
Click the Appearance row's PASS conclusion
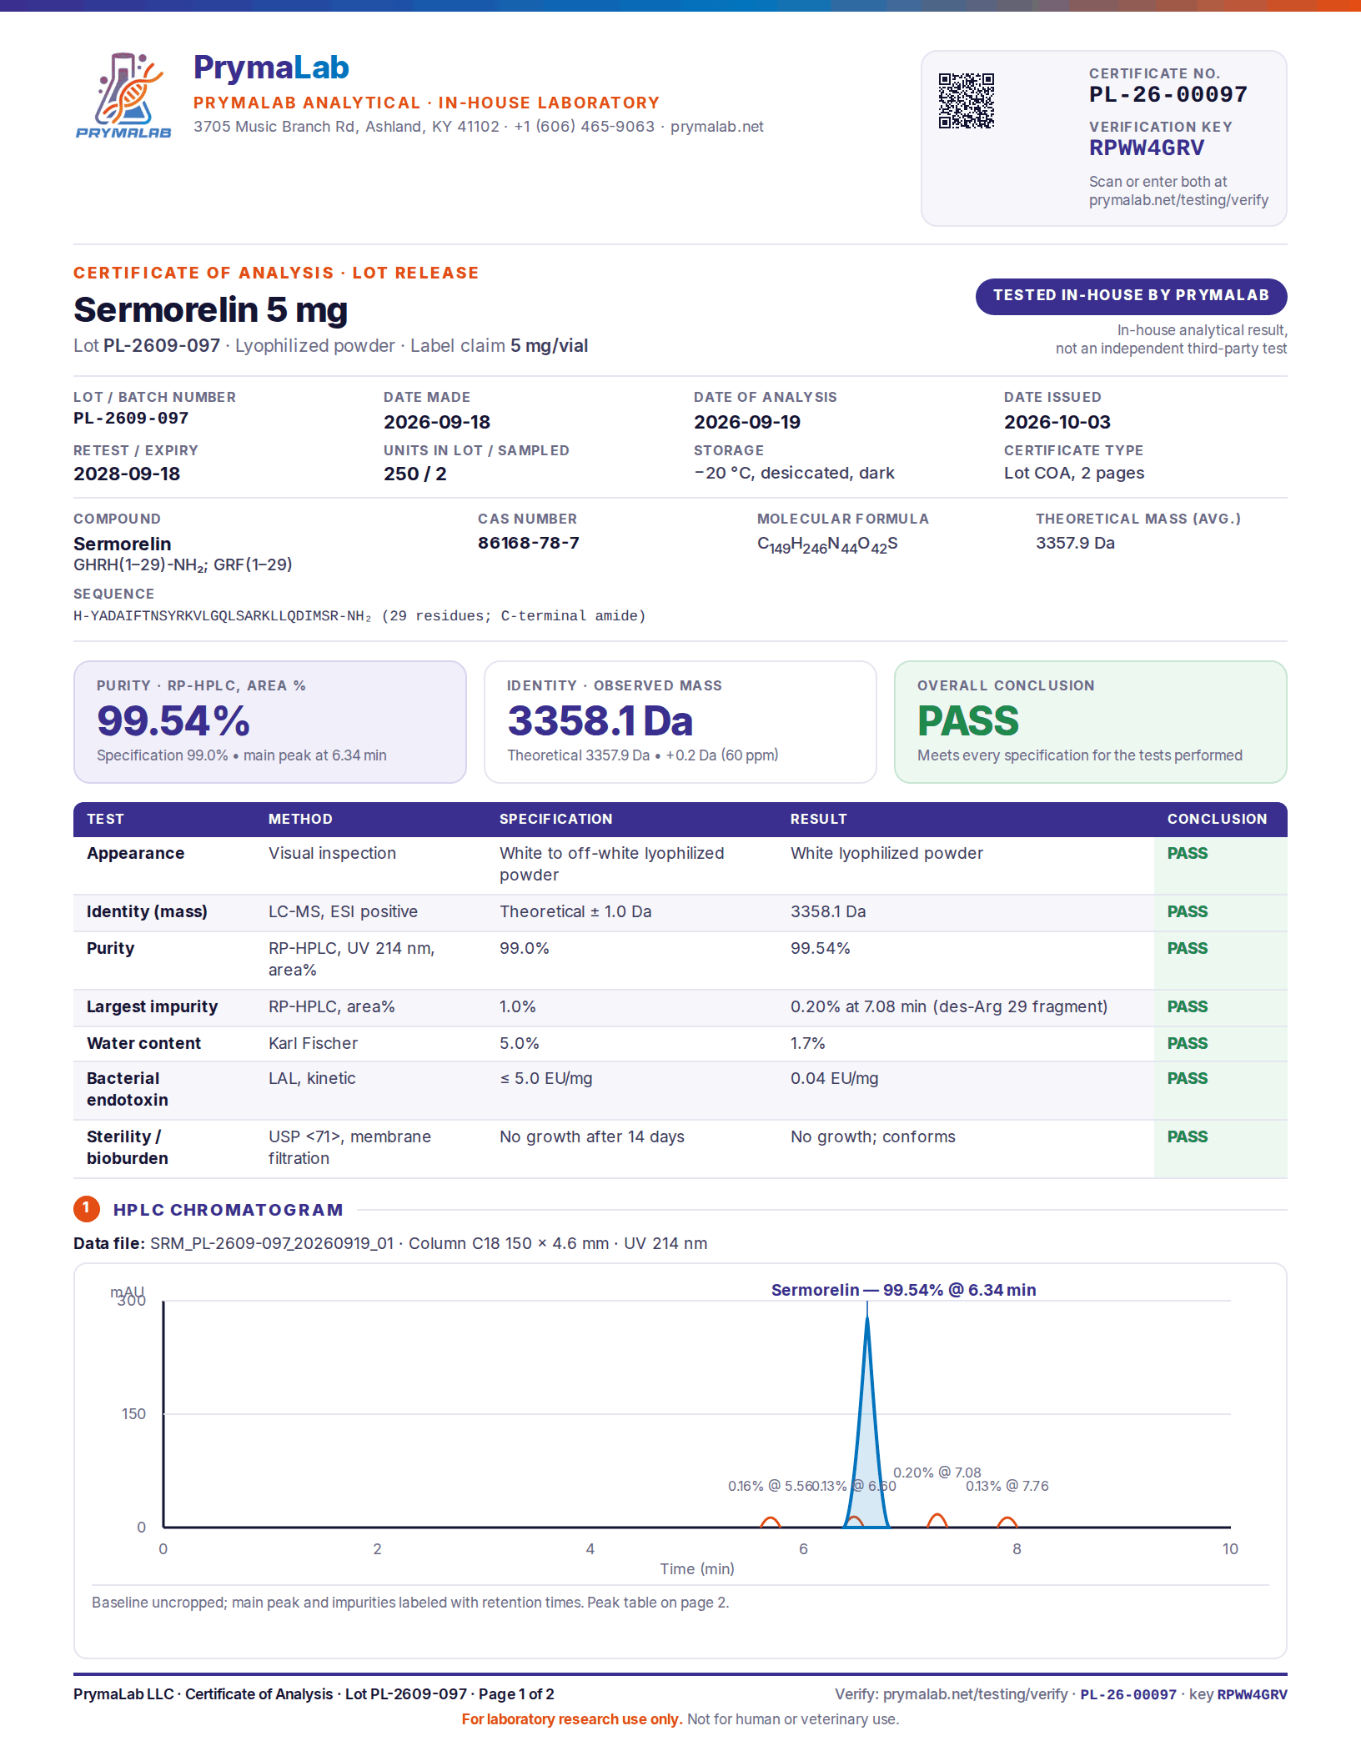[x=1188, y=853]
